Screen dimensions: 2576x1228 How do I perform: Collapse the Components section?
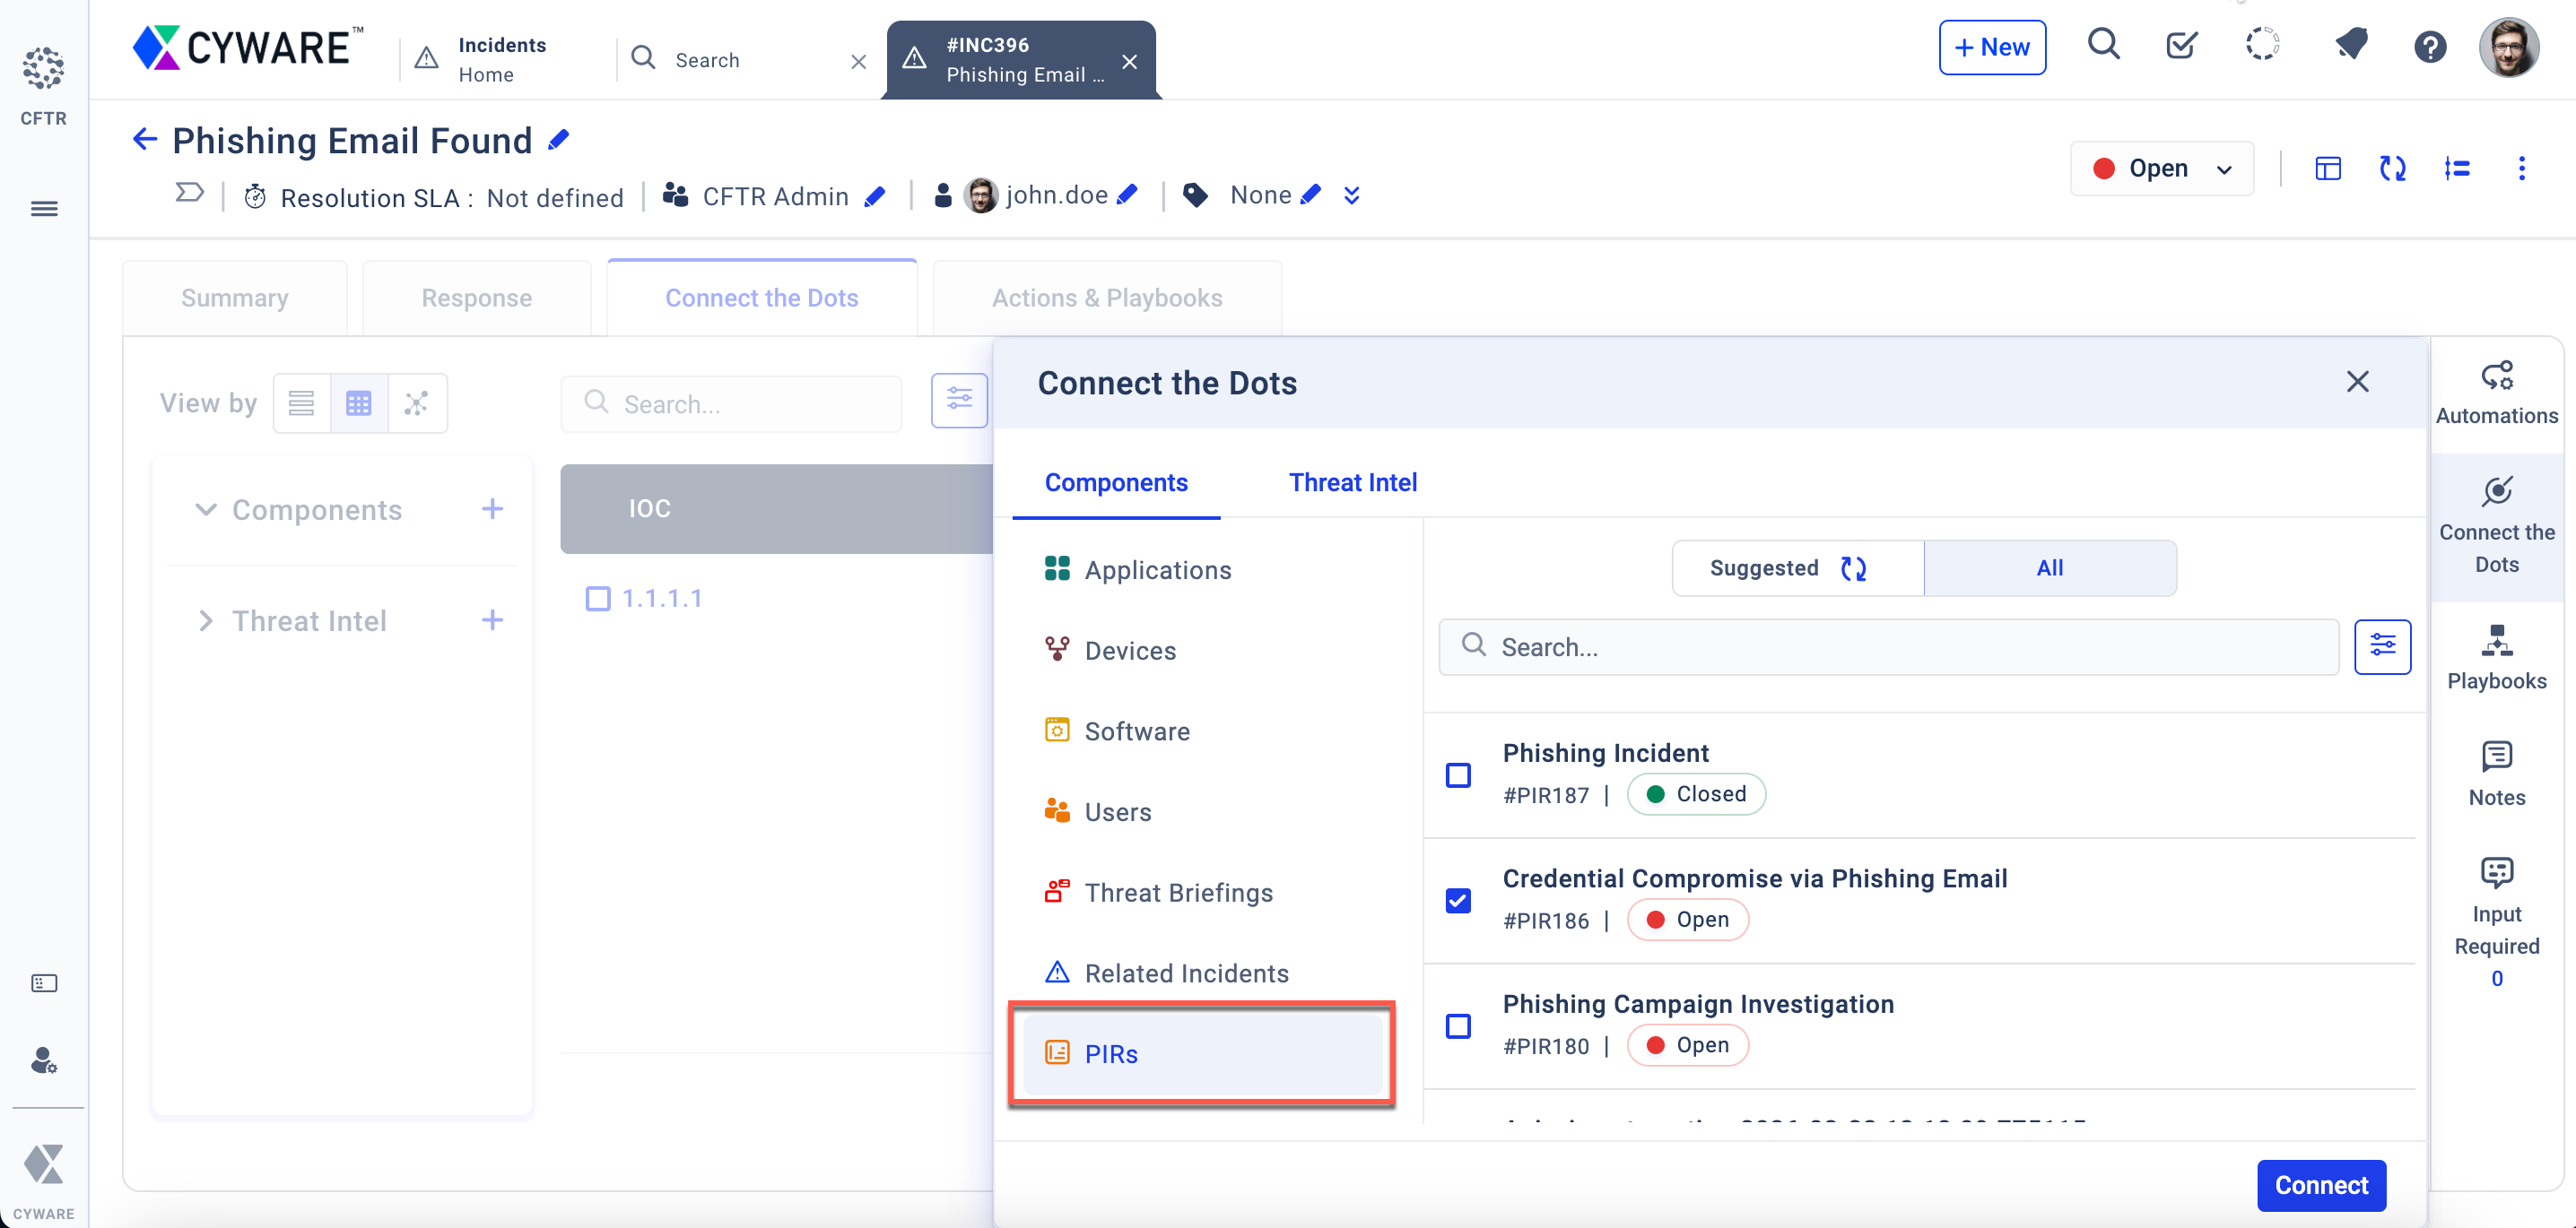pyautogui.click(x=206, y=510)
